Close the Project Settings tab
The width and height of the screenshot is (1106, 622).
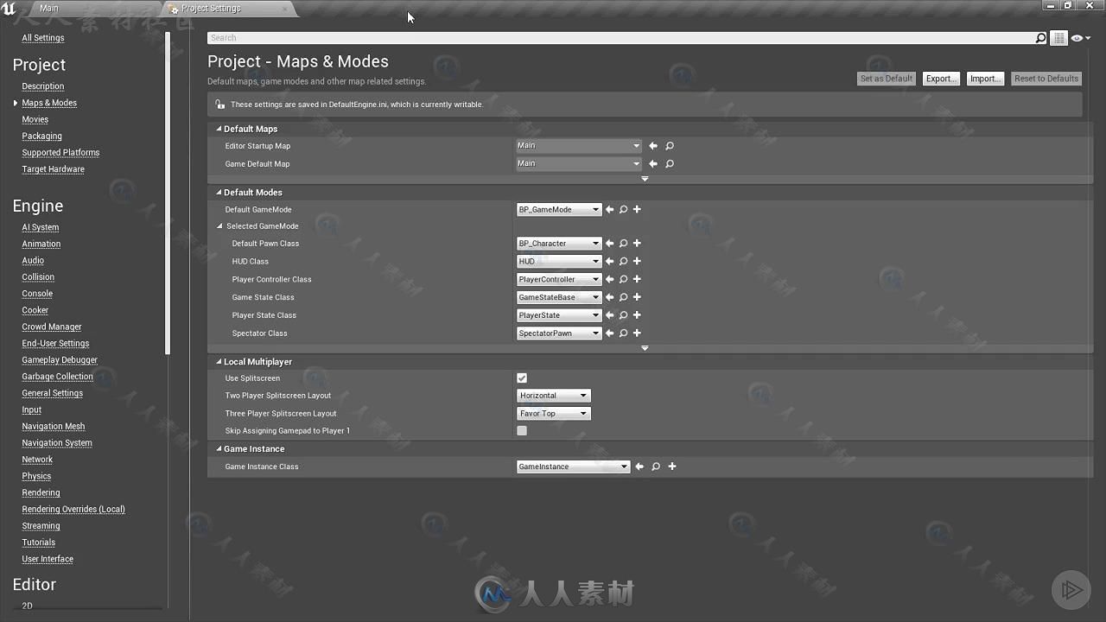(285, 9)
